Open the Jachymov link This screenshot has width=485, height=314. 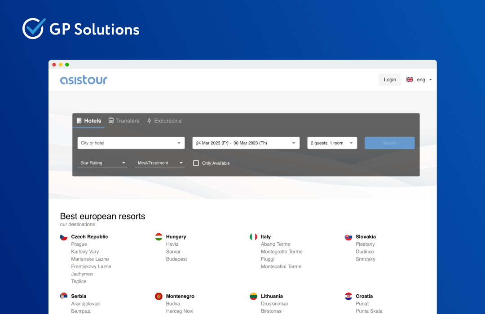(x=82, y=274)
